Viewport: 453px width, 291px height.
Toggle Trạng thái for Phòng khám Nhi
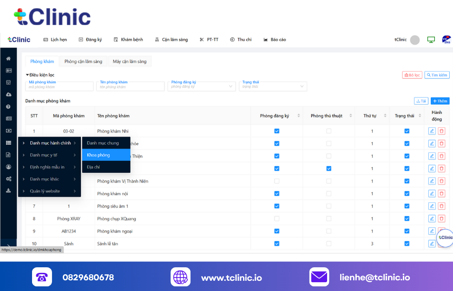pos(407,131)
